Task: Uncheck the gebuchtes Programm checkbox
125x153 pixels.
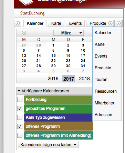Action: [x=20, y=109]
